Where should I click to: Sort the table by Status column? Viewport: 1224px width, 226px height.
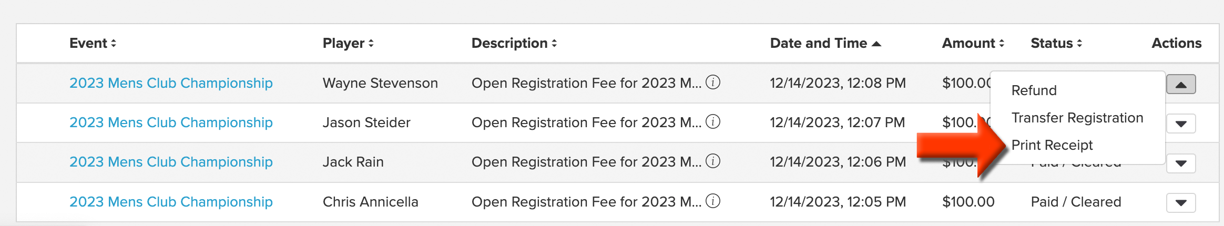[1056, 43]
